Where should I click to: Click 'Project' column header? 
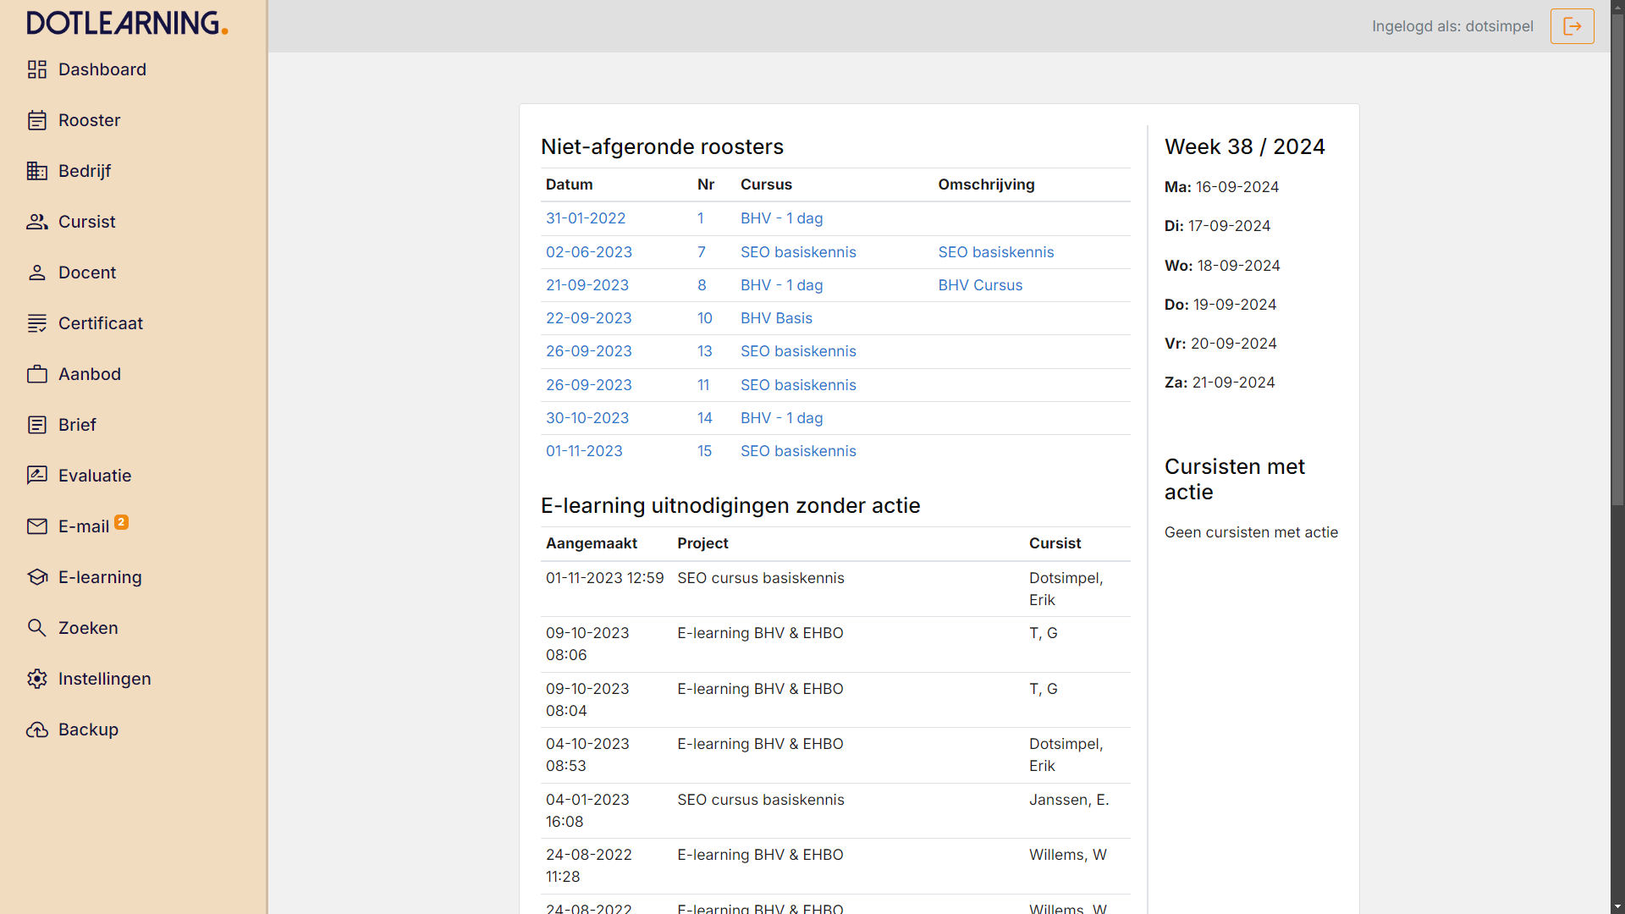(x=702, y=543)
